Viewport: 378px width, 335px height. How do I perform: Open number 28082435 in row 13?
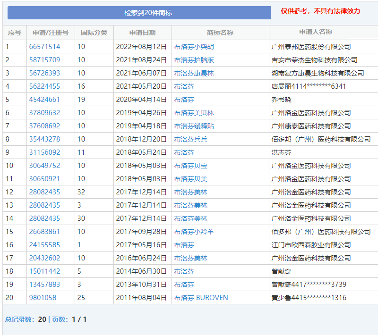click(x=44, y=205)
